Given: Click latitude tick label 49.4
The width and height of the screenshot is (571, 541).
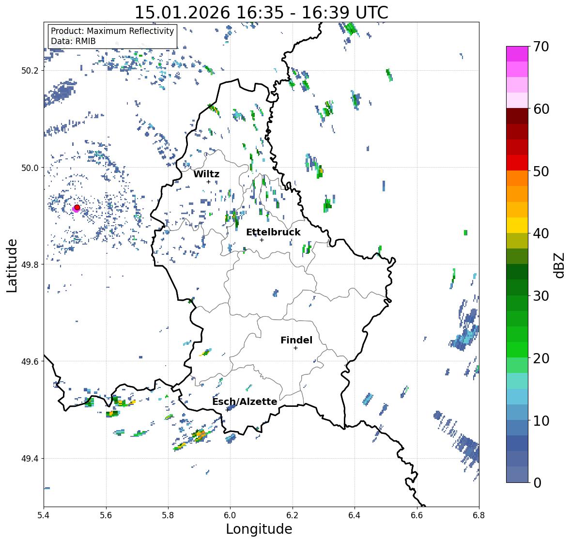Looking at the screenshot, I should (x=30, y=459).
